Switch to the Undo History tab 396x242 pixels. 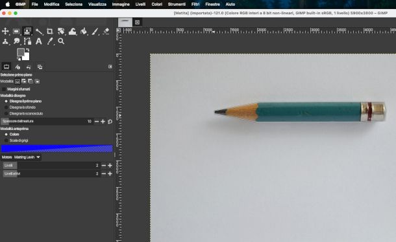coord(29,67)
